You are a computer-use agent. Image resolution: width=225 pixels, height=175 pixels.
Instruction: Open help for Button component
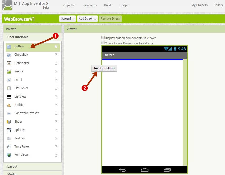coord(56,47)
